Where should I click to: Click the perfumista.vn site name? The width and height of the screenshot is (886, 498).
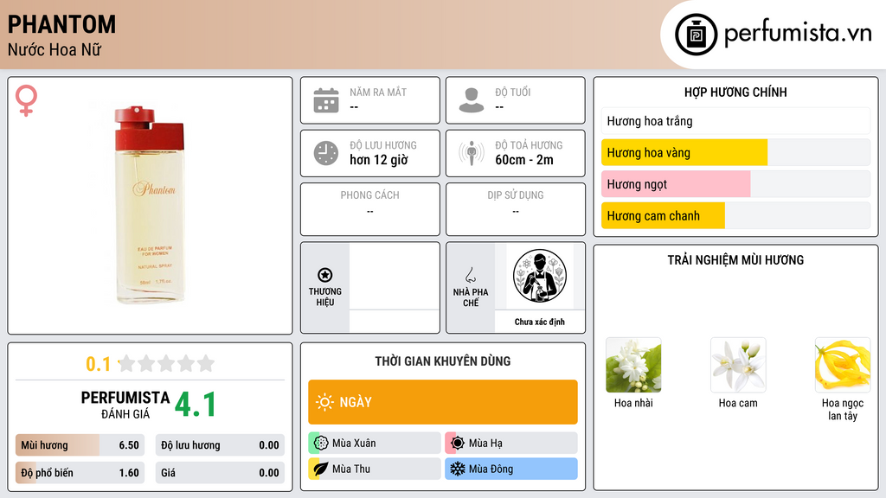(x=798, y=34)
